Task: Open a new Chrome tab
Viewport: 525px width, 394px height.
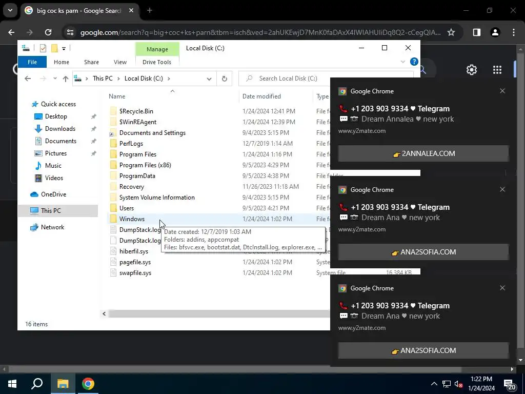Action: click(150, 10)
